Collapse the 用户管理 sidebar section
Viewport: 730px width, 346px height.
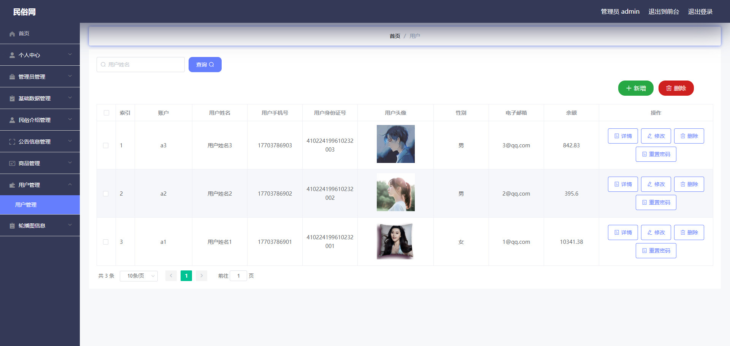(x=70, y=185)
